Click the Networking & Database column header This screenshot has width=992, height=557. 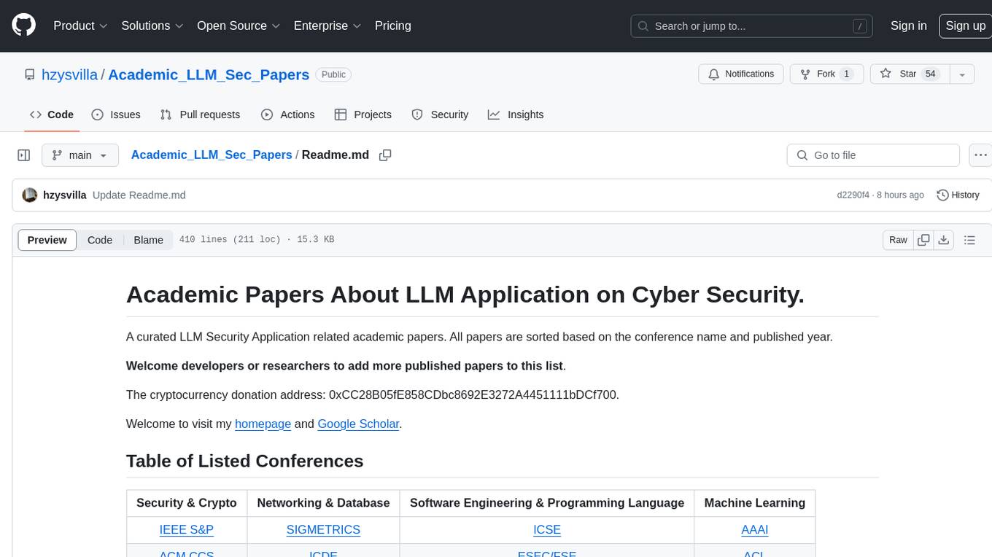point(323,503)
